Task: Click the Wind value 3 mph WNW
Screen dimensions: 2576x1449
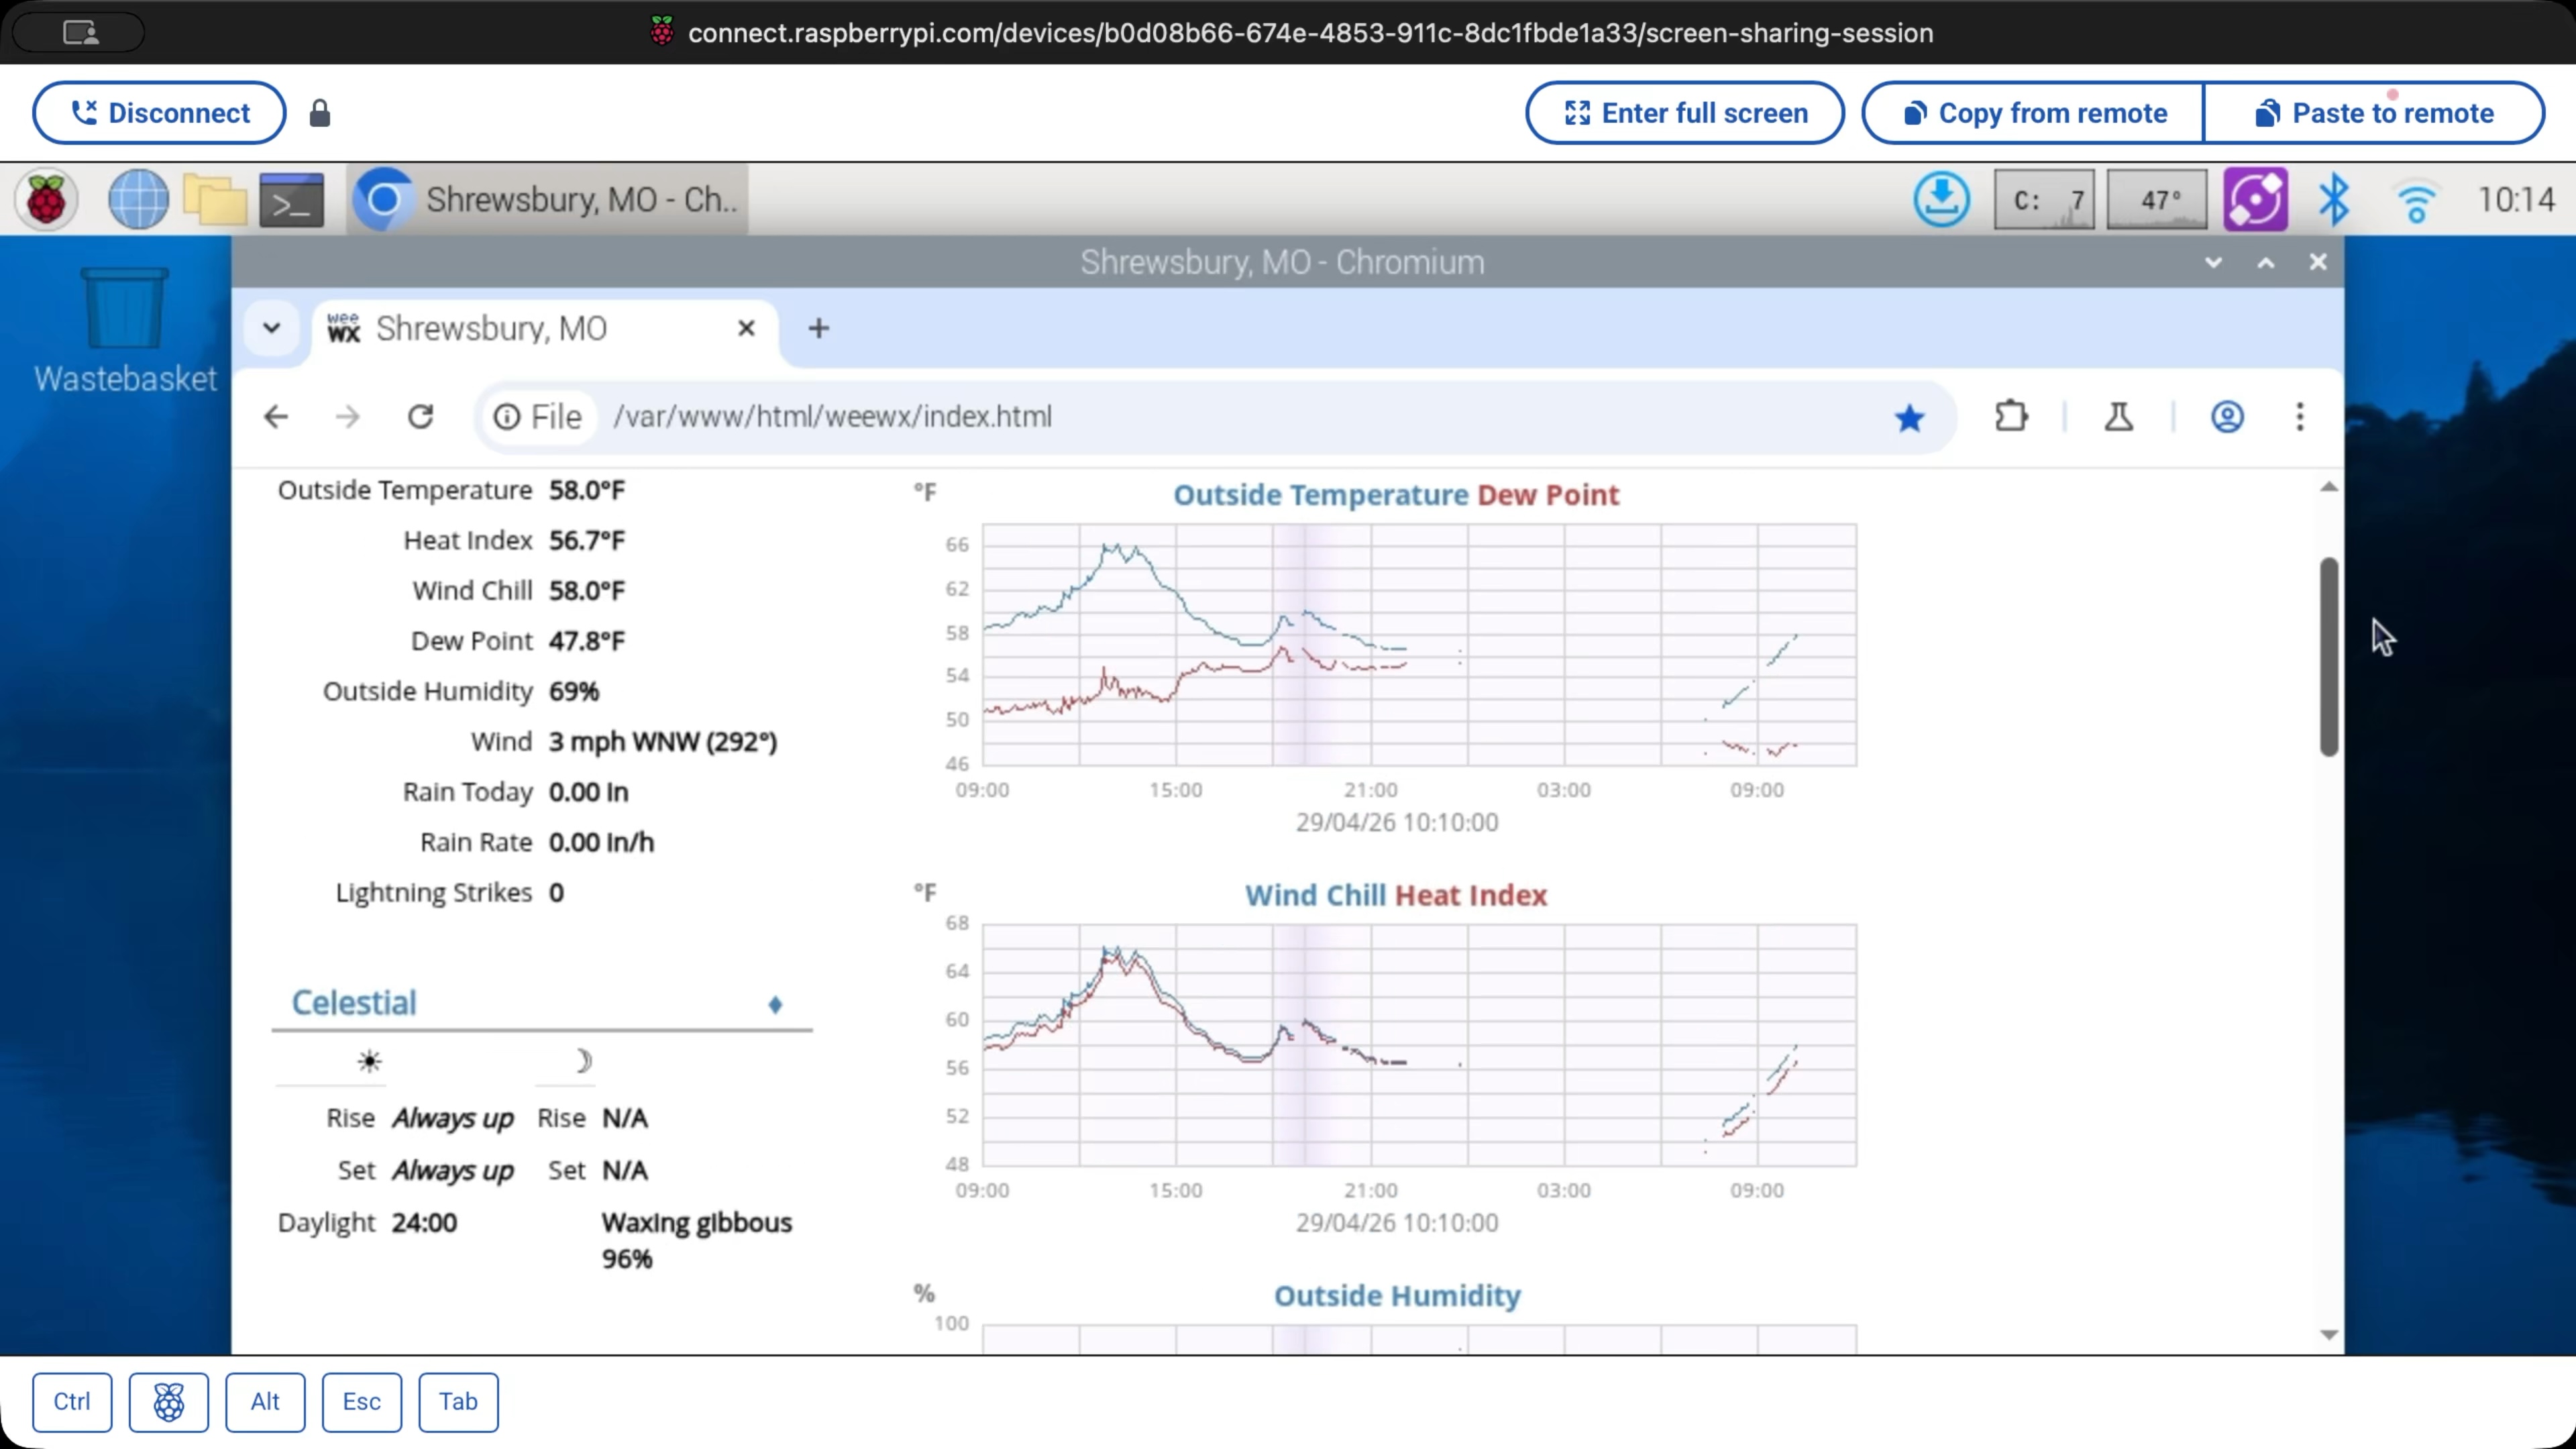Action: 663,742
